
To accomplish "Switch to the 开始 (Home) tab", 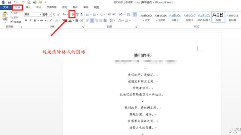I will (x=18, y=7).
